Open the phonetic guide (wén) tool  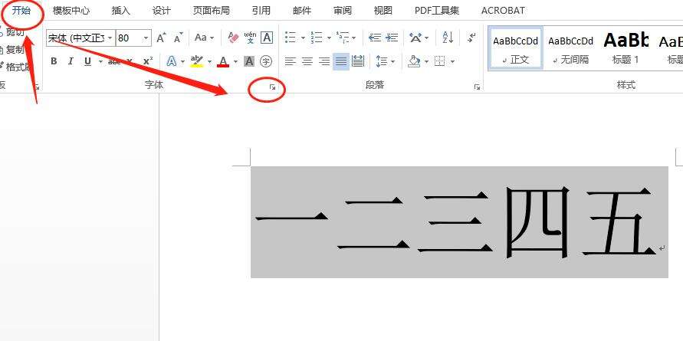tap(250, 38)
